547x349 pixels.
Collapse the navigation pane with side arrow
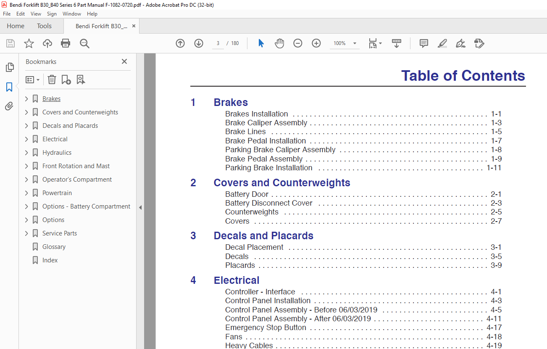[140, 207]
